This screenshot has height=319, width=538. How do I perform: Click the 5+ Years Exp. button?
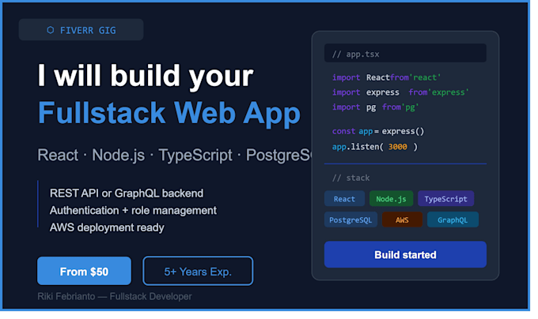tap(198, 271)
